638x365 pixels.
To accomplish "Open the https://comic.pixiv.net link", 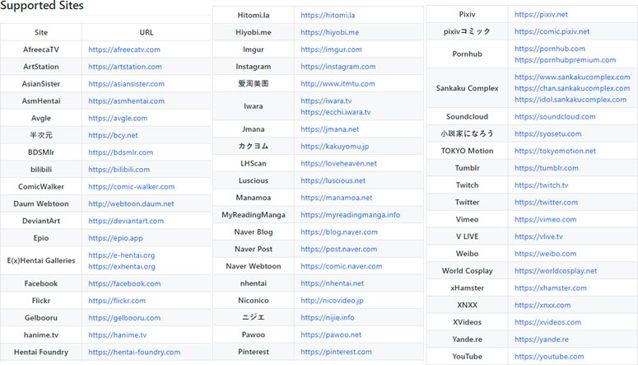I will pos(552,31).
